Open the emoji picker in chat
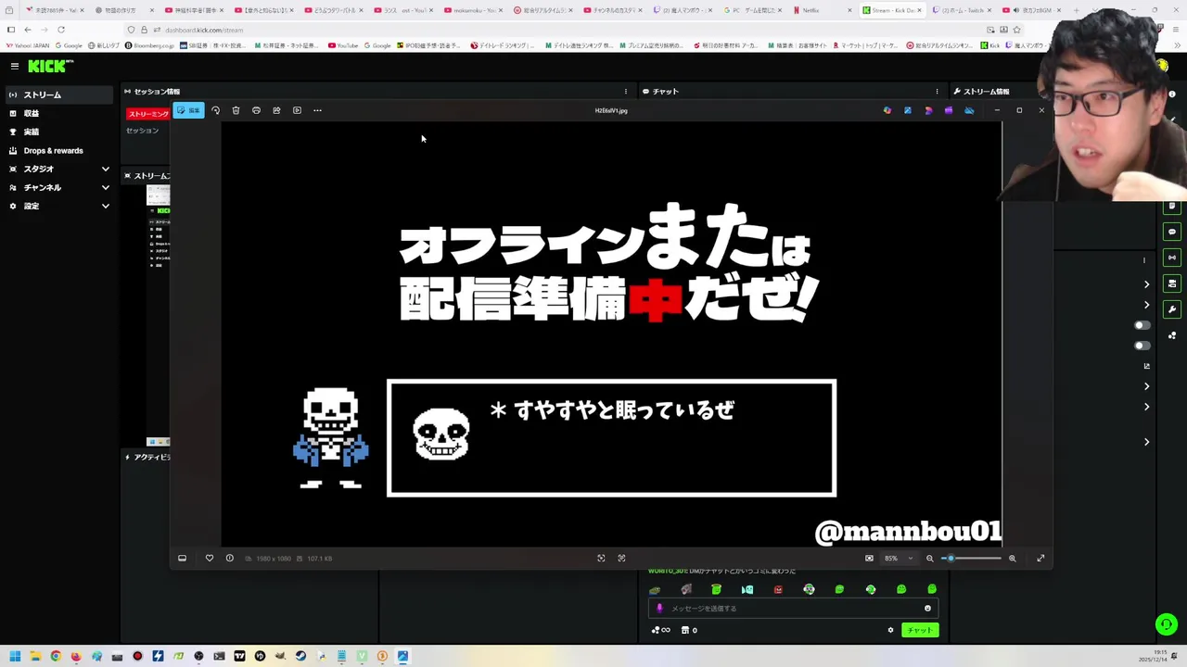Screen dimensions: 1187x667 (927, 609)
